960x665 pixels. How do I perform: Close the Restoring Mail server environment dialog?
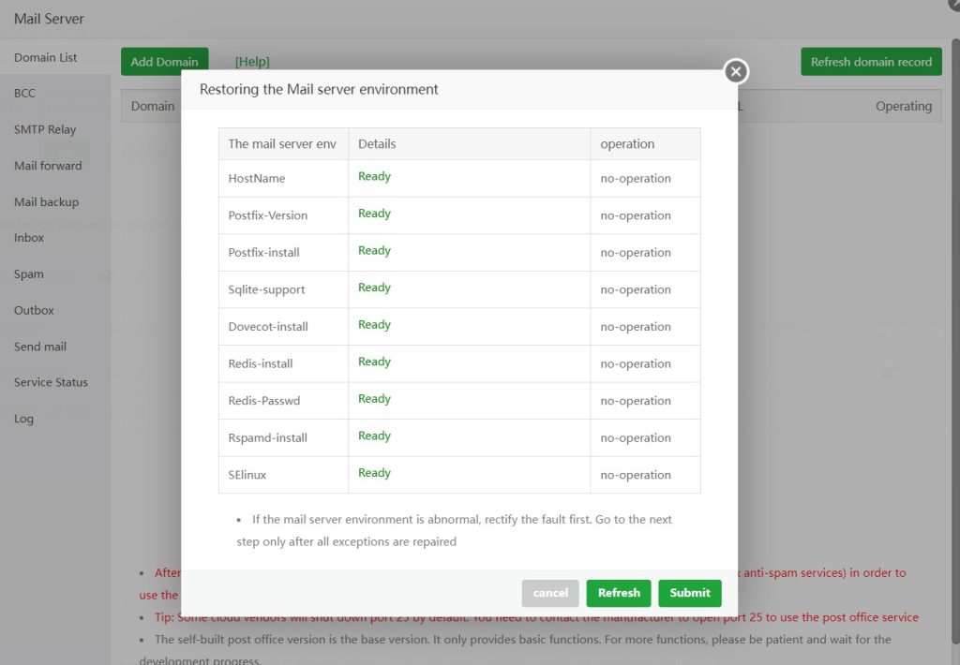click(x=736, y=71)
